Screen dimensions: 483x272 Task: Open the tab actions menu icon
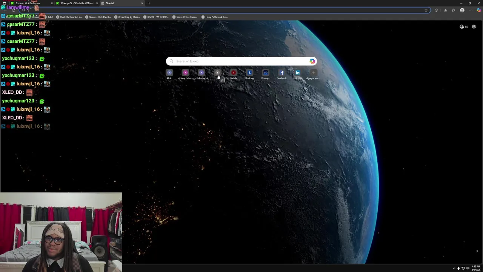point(4,3)
